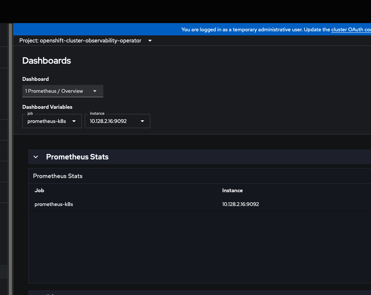Open the job variable dropdown prometheus-k8s
Image resolution: width=371 pixels, height=295 pixels.
tap(52, 121)
